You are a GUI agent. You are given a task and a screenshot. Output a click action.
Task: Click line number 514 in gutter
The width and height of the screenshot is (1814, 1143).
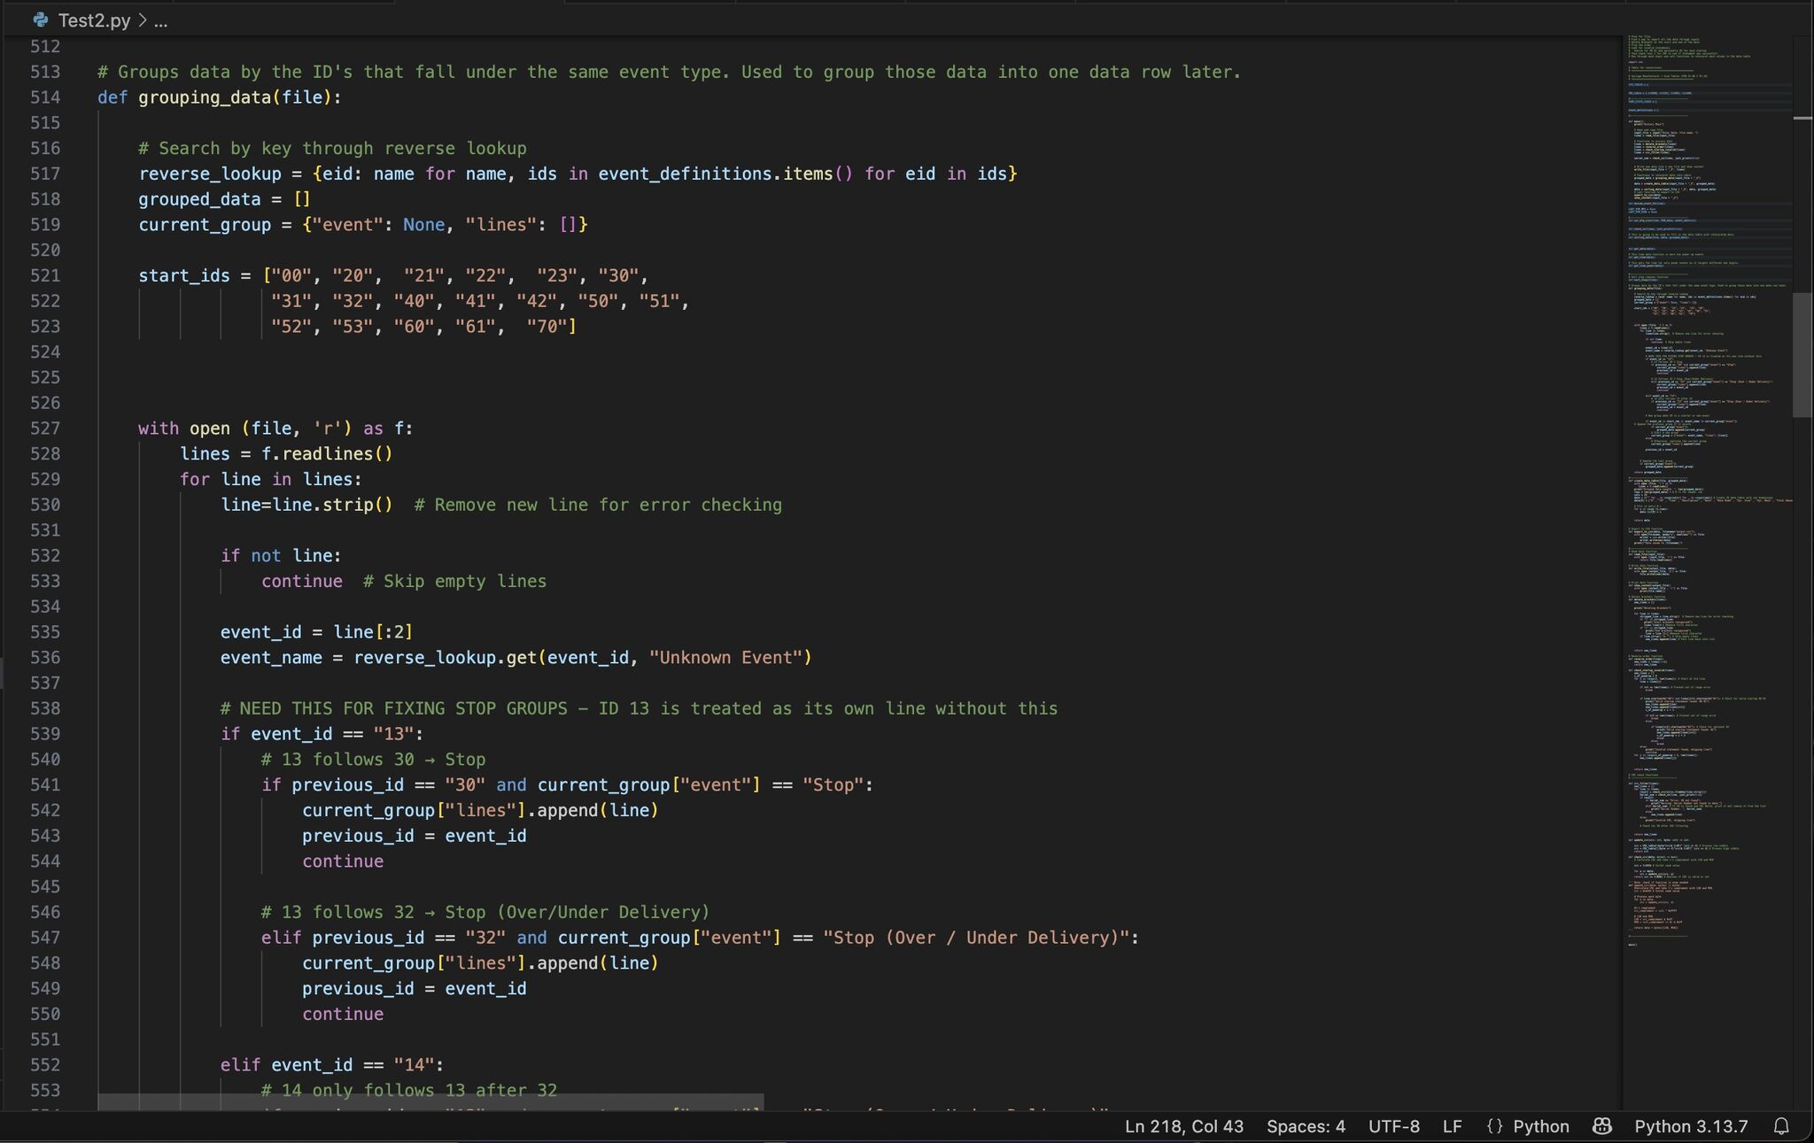pyautogui.click(x=45, y=97)
